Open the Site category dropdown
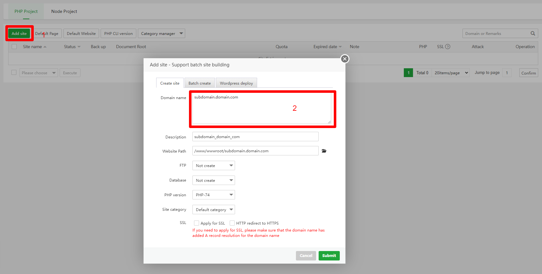 [214, 210]
